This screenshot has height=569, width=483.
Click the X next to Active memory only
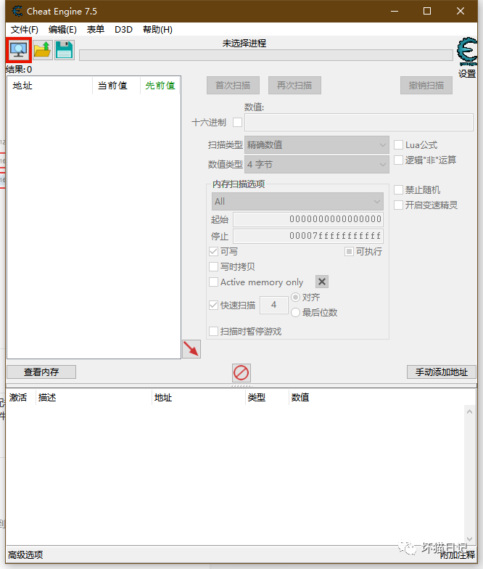322,282
